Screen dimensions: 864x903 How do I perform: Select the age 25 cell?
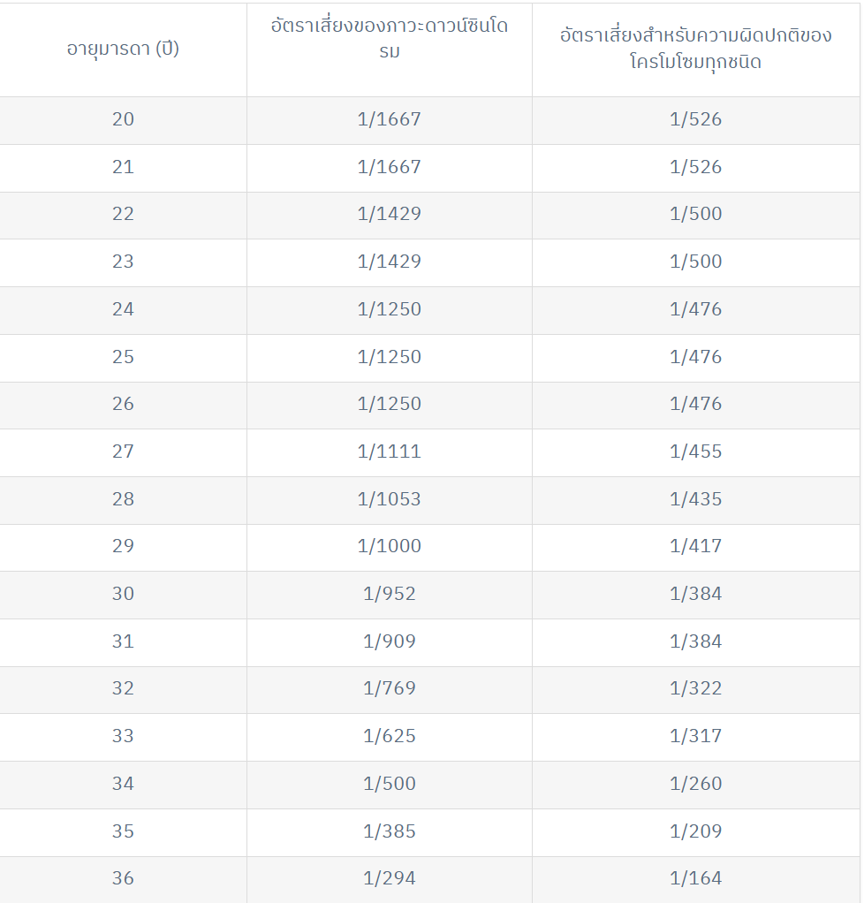[123, 358]
